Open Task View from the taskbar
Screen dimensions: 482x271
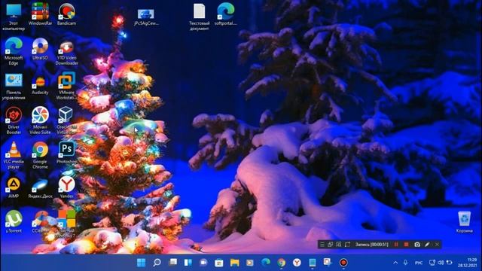172,263
